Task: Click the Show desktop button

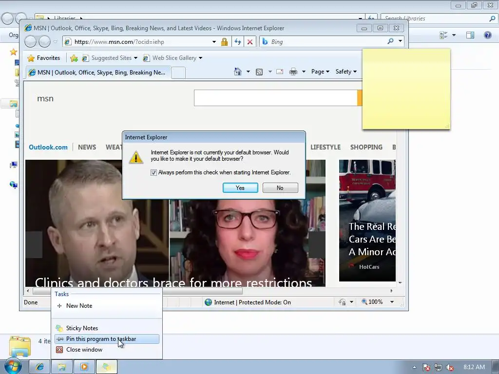Action: 496,367
